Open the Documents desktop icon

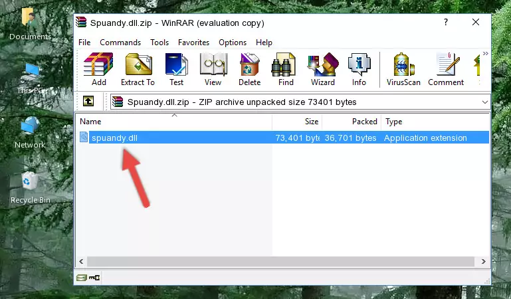click(x=30, y=24)
